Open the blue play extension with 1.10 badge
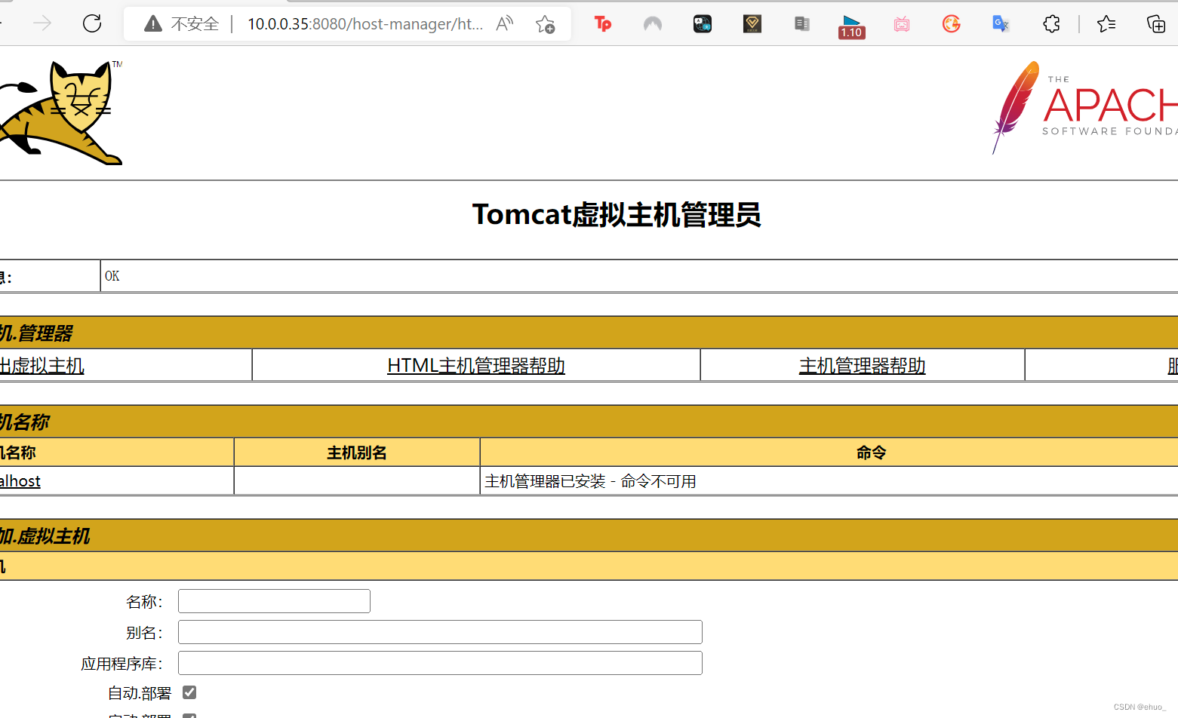Image resolution: width=1178 pixels, height=718 pixels. point(851,26)
